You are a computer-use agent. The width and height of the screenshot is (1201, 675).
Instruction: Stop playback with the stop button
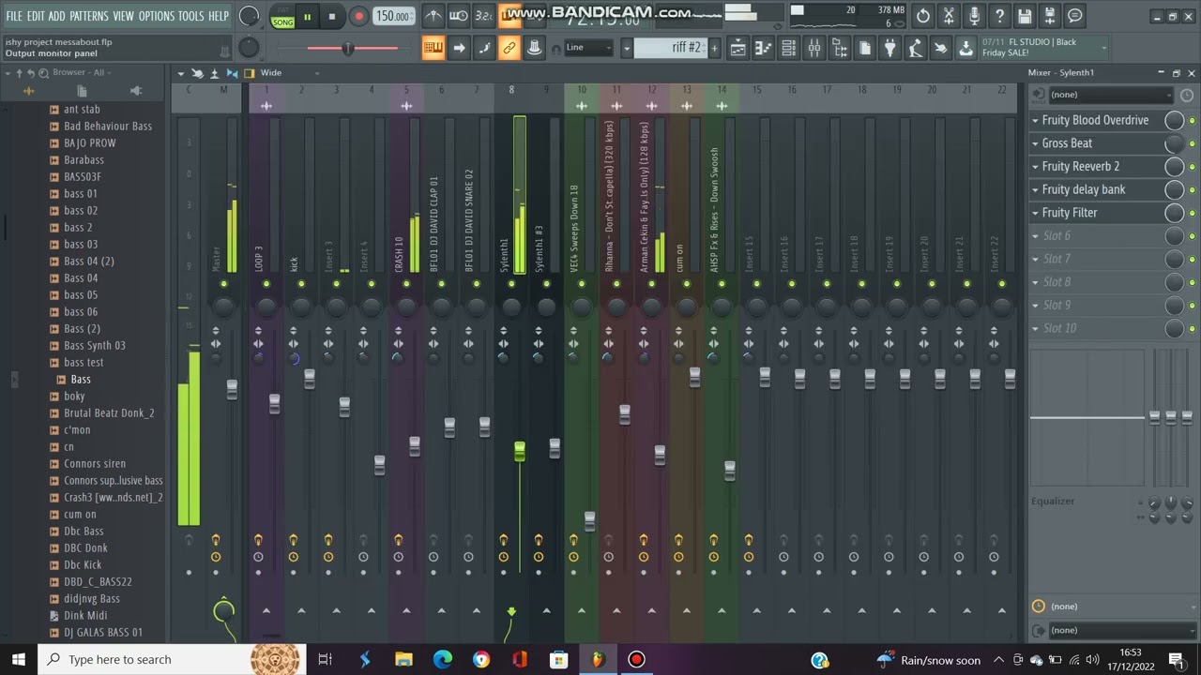(x=331, y=16)
